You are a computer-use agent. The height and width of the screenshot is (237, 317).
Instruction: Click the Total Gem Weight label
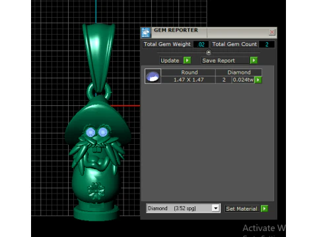click(167, 44)
